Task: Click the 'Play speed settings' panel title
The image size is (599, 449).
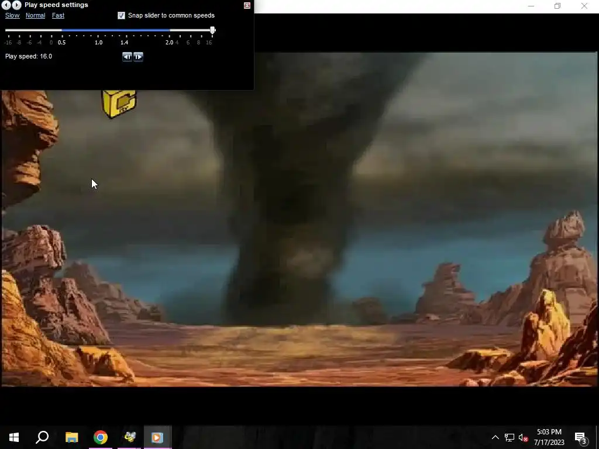Action: 56,5
